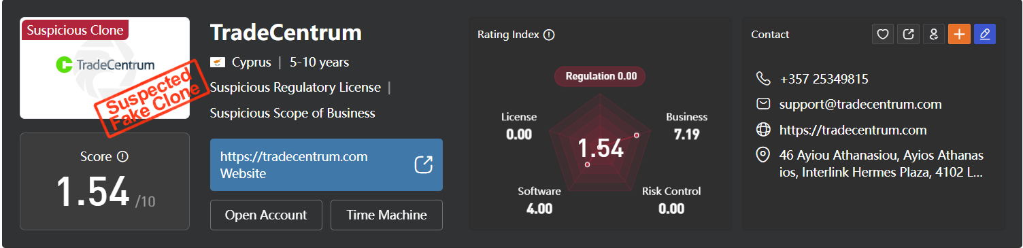Click the Rating Index info icon
Image resolution: width=1023 pixels, height=248 pixels.
tap(549, 35)
